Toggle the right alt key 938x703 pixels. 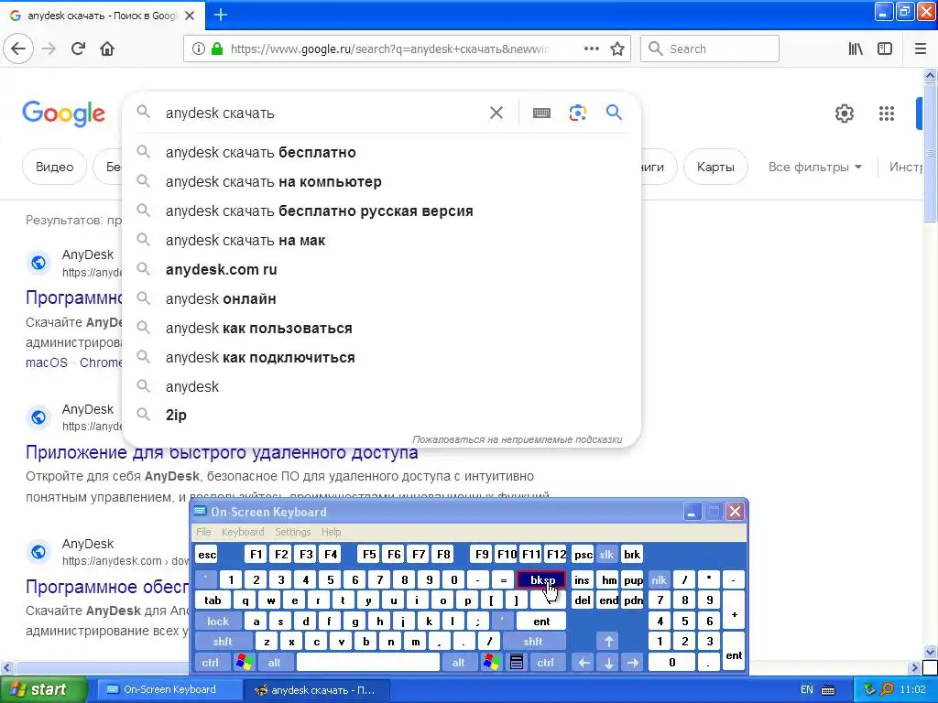tap(458, 663)
